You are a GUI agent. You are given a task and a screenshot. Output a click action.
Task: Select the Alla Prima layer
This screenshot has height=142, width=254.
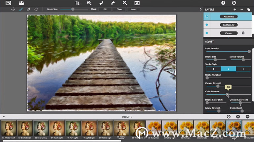tap(229, 16)
